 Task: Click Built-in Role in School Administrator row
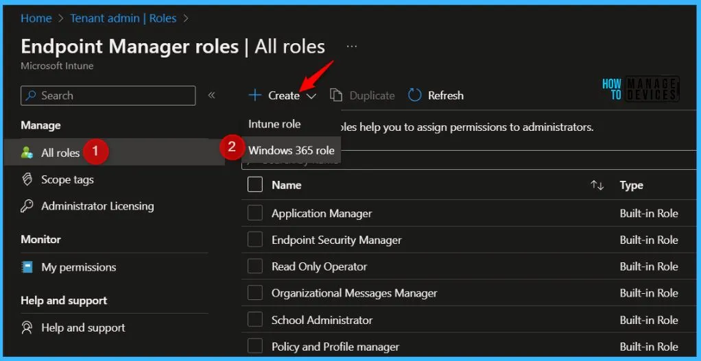649,320
